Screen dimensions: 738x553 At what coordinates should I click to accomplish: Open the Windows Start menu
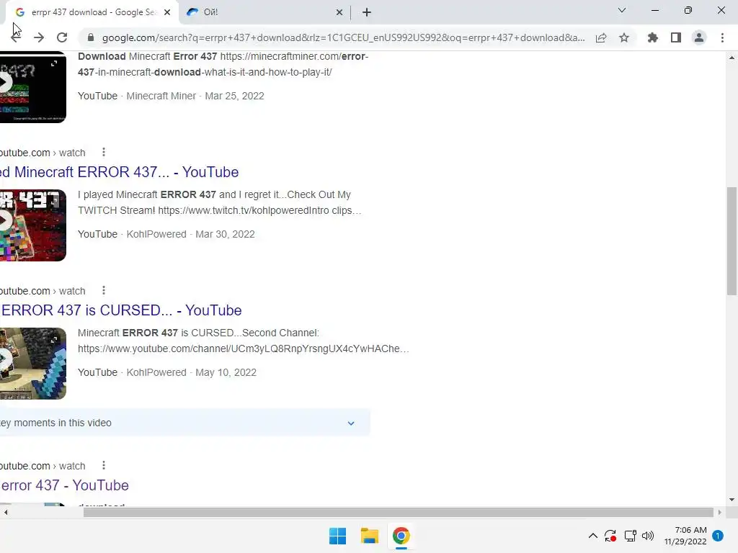[337, 536]
